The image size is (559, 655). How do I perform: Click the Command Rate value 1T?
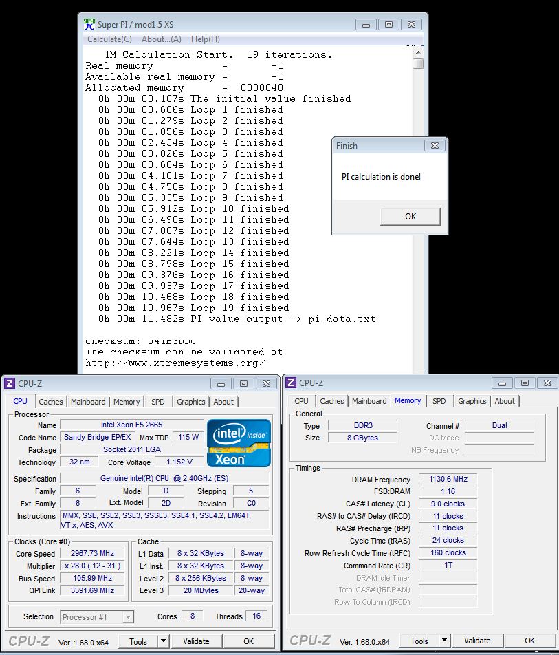(x=448, y=565)
